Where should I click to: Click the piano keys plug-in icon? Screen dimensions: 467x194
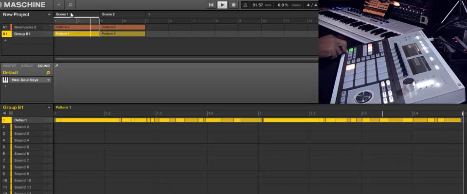[5, 80]
